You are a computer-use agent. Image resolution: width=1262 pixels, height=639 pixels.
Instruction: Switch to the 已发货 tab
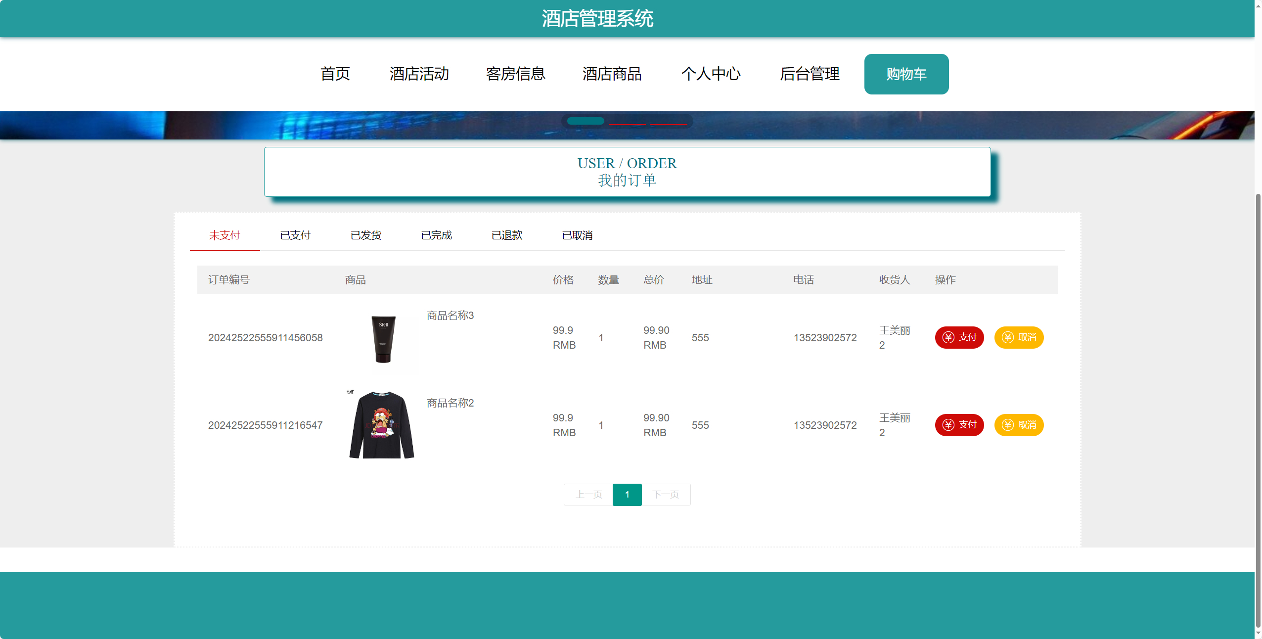coord(366,235)
